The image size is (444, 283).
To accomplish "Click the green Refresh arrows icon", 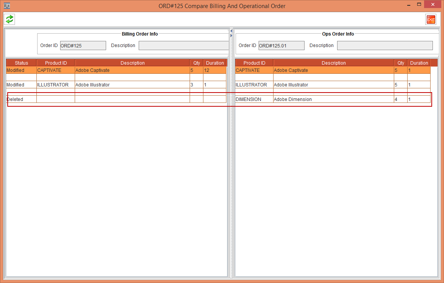I will coord(10,19).
